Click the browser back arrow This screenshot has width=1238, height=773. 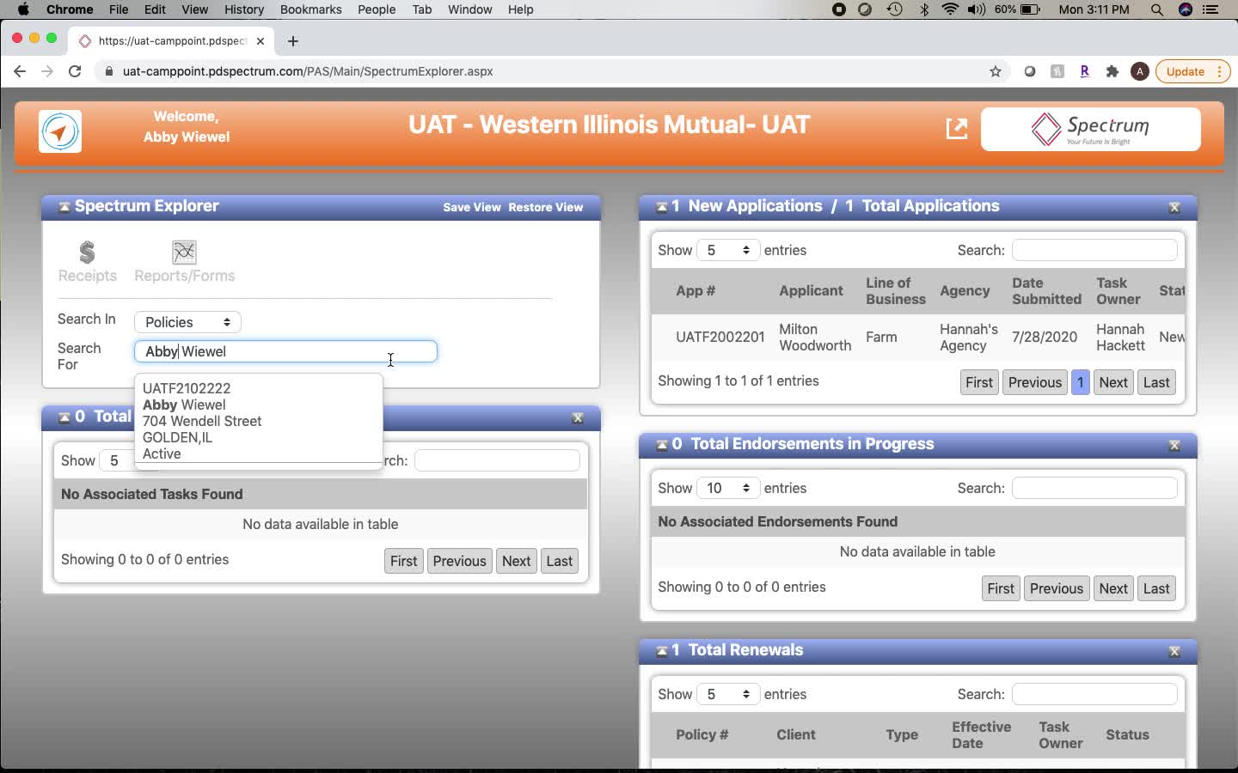pos(19,71)
